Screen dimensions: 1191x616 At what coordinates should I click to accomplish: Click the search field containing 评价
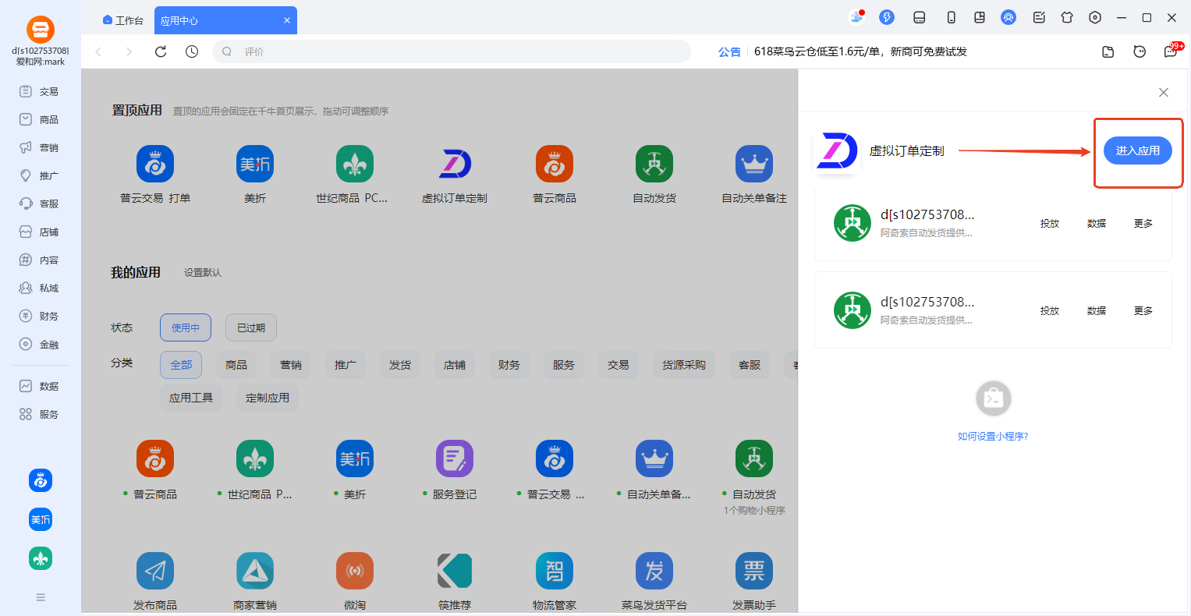pos(452,51)
